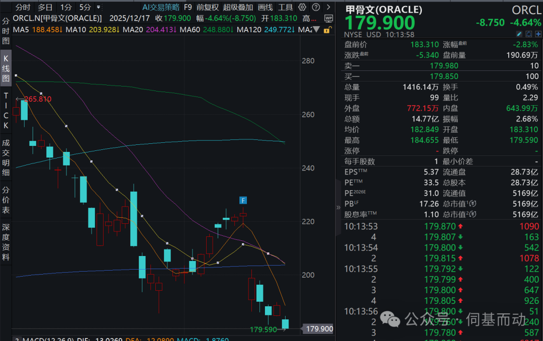Click the 179.590 low price label on chart
Viewport: 543px width, 341px height.
click(263, 329)
